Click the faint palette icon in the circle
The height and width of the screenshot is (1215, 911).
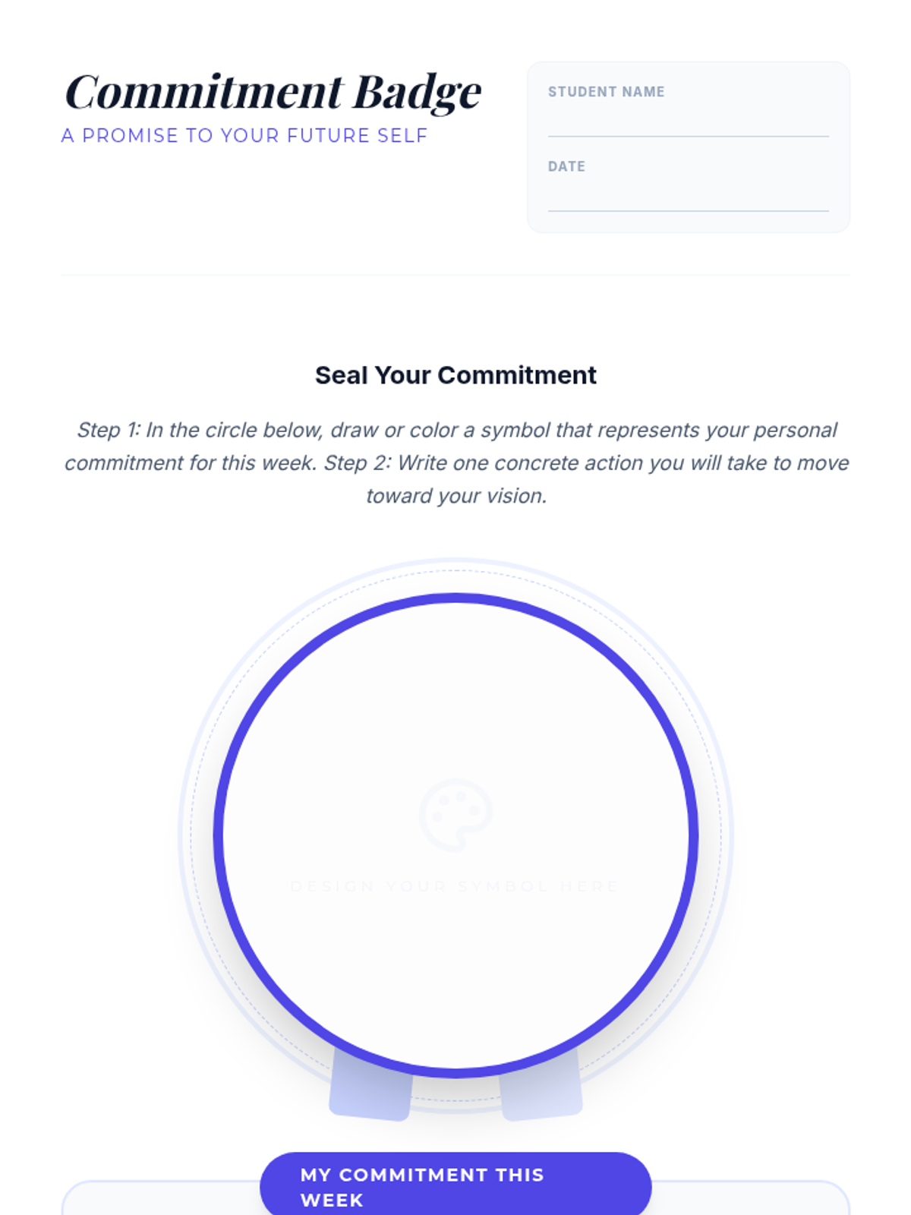pyautogui.click(x=455, y=815)
